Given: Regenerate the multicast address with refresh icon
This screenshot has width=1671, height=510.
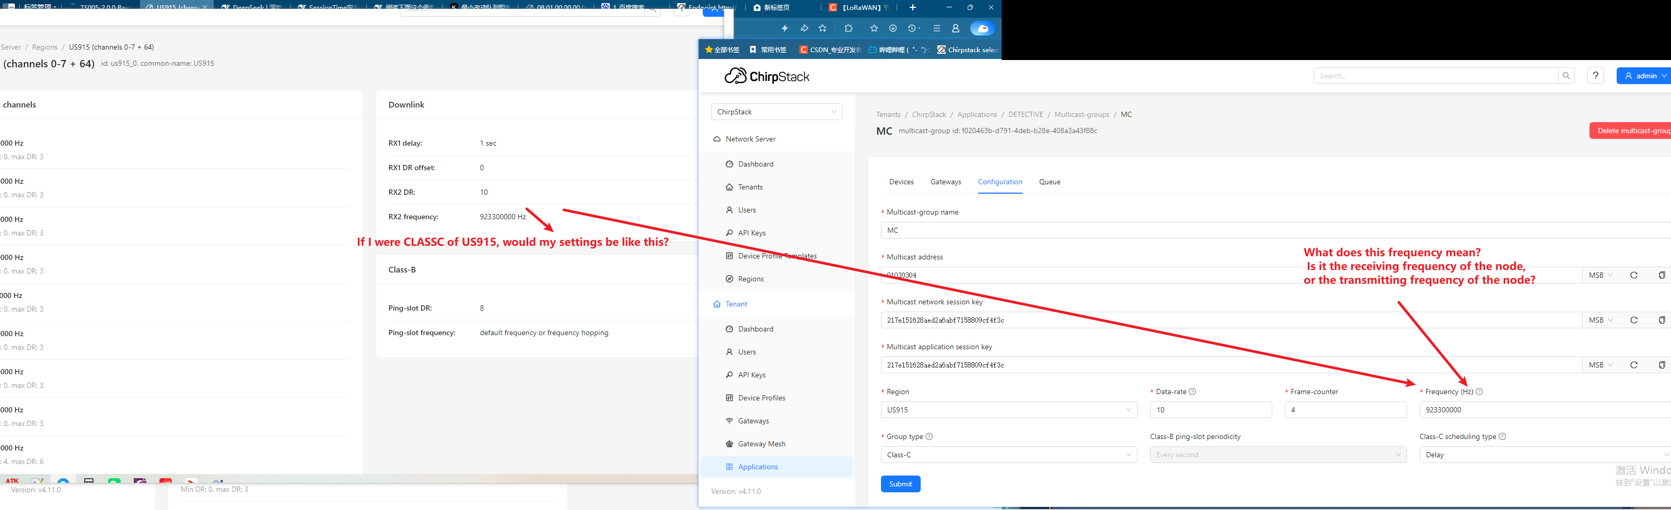Looking at the screenshot, I should pos(1633,276).
